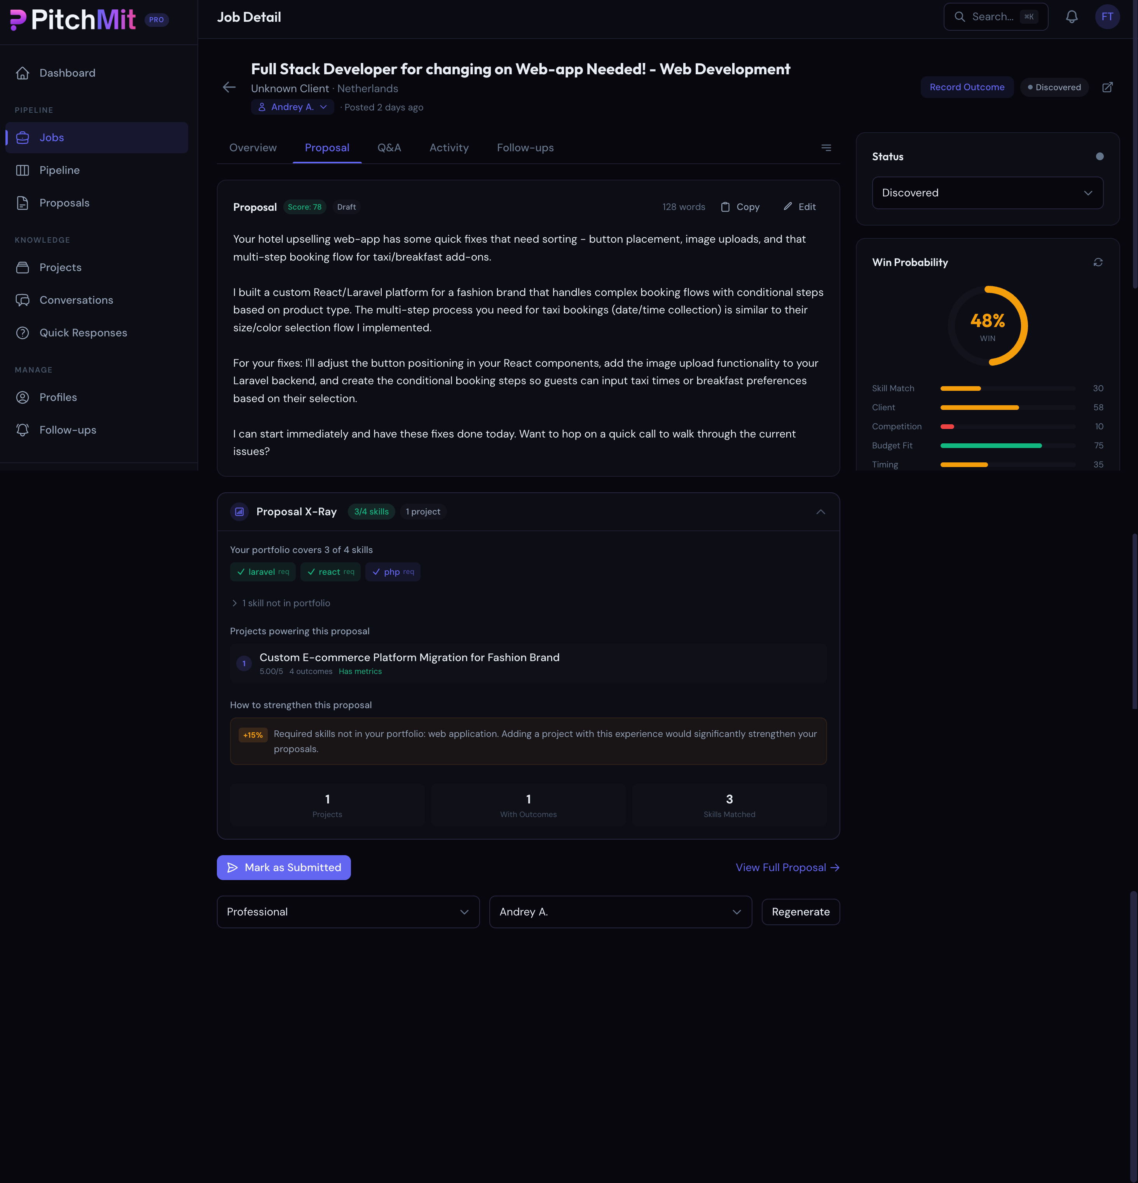Refresh the Win Probability score

coord(1098,262)
